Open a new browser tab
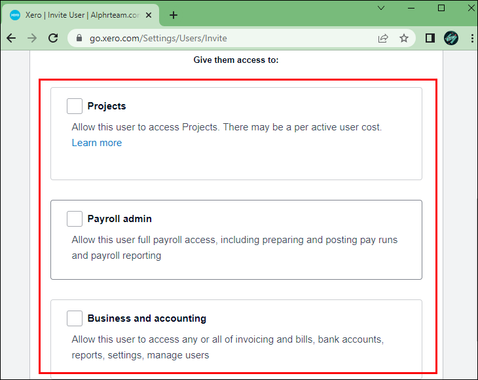 pyautogui.click(x=174, y=15)
